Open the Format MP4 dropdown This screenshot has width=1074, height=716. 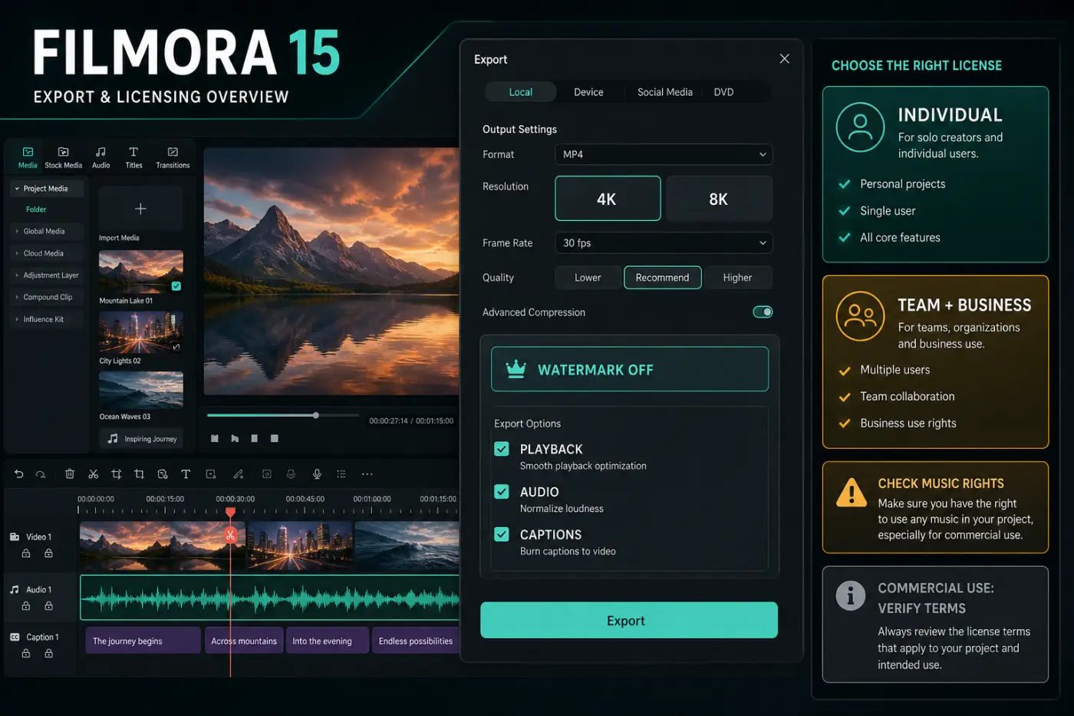pyautogui.click(x=664, y=154)
